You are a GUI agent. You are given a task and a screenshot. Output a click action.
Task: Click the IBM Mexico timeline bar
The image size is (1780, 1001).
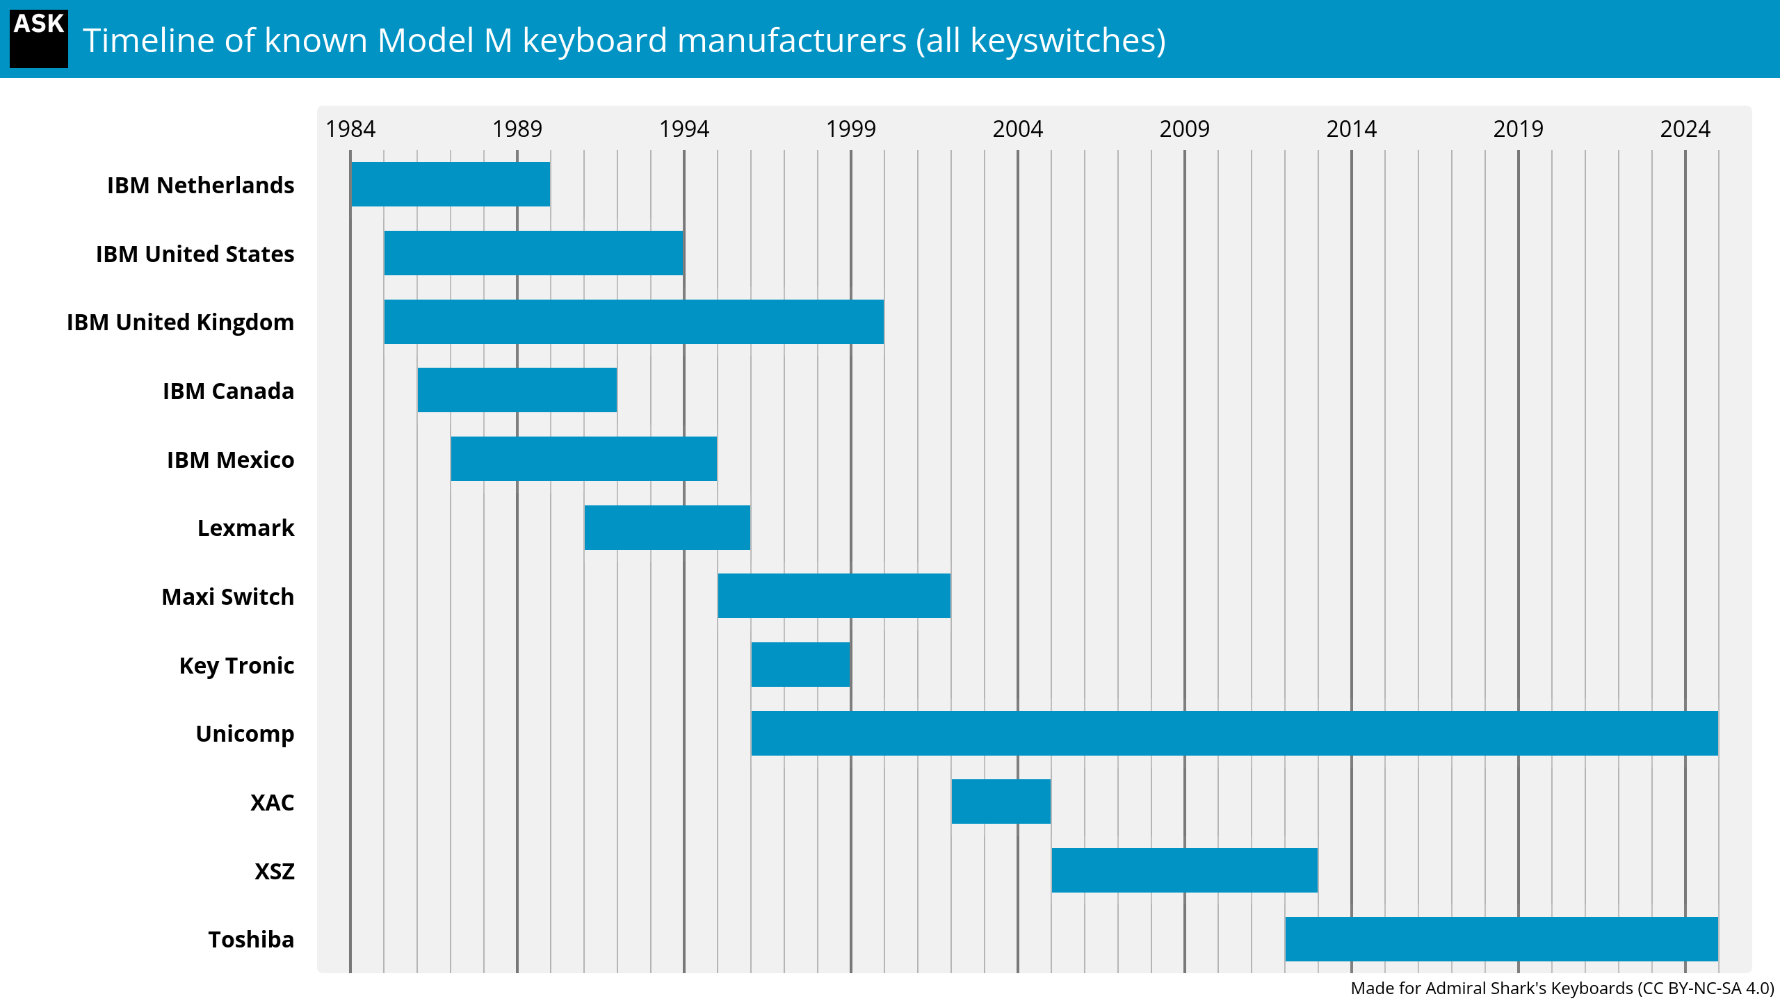coord(584,459)
